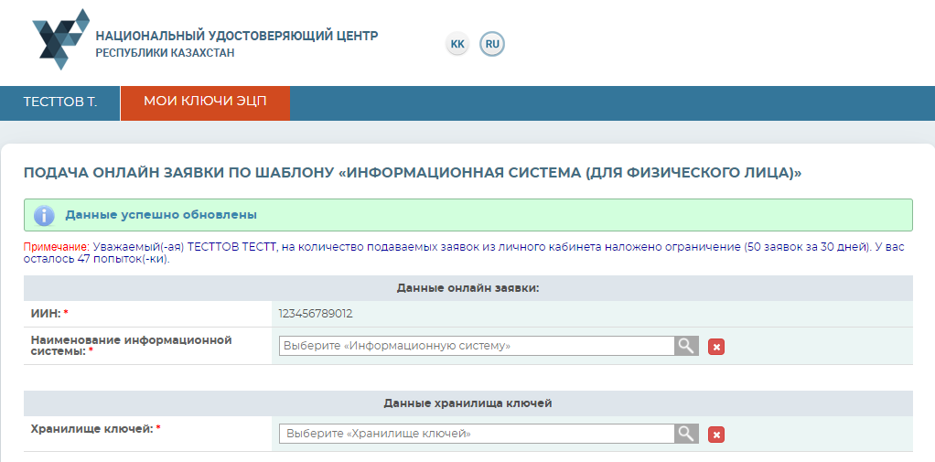Click the «Данные успешно обновлены» message text
Viewport: 935px width, 462px height.
[160, 215]
